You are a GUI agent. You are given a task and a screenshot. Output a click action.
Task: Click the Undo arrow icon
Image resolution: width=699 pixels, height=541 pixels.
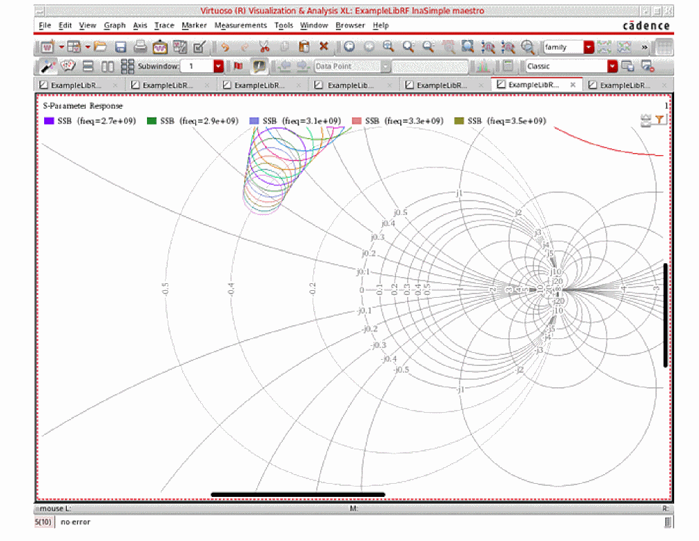pyautogui.click(x=224, y=47)
